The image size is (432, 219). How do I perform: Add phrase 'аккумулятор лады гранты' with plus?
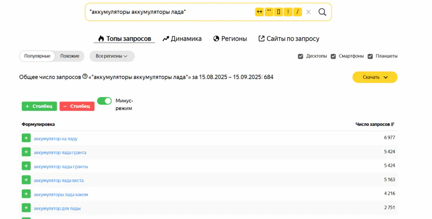point(26,166)
